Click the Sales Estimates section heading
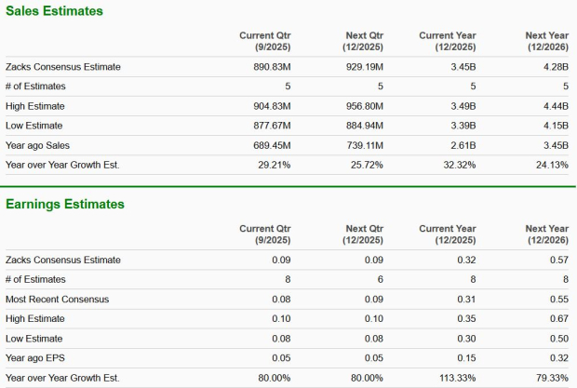The height and width of the screenshot is (388, 577). pyautogui.click(x=54, y=10)
